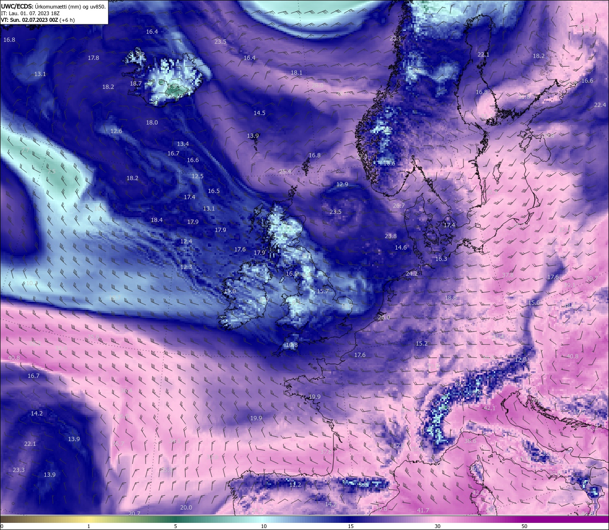Click the 0 label on the color scale
The width and height of the screenshot is (609, 530).
pyautogui.click(x=2, y=526)
